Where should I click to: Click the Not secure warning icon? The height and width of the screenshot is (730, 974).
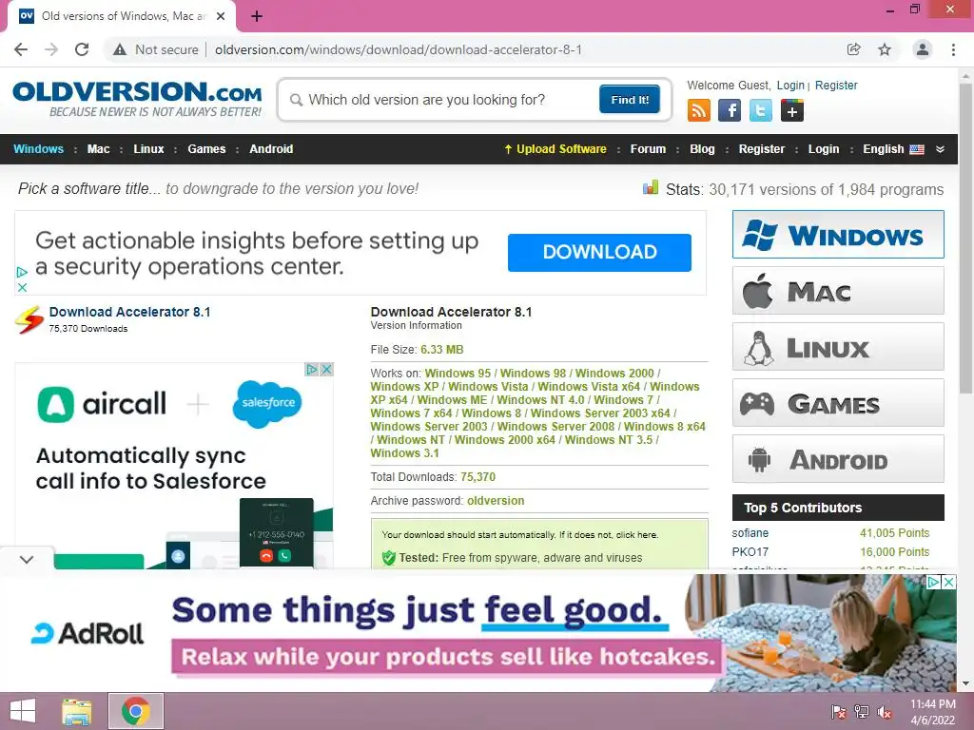tap(120, 49)
